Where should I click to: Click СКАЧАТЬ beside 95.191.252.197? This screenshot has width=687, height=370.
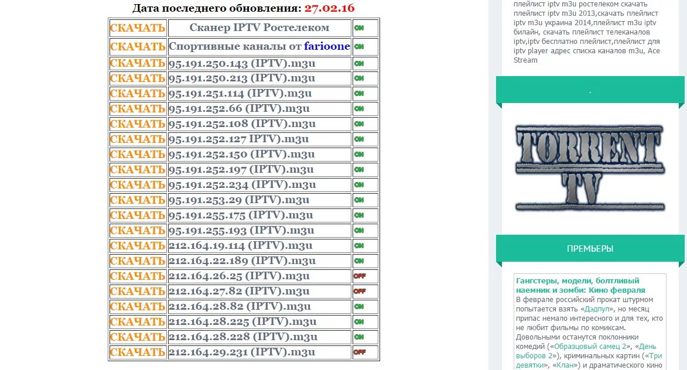pyautogui.click(x=138, y=170)
